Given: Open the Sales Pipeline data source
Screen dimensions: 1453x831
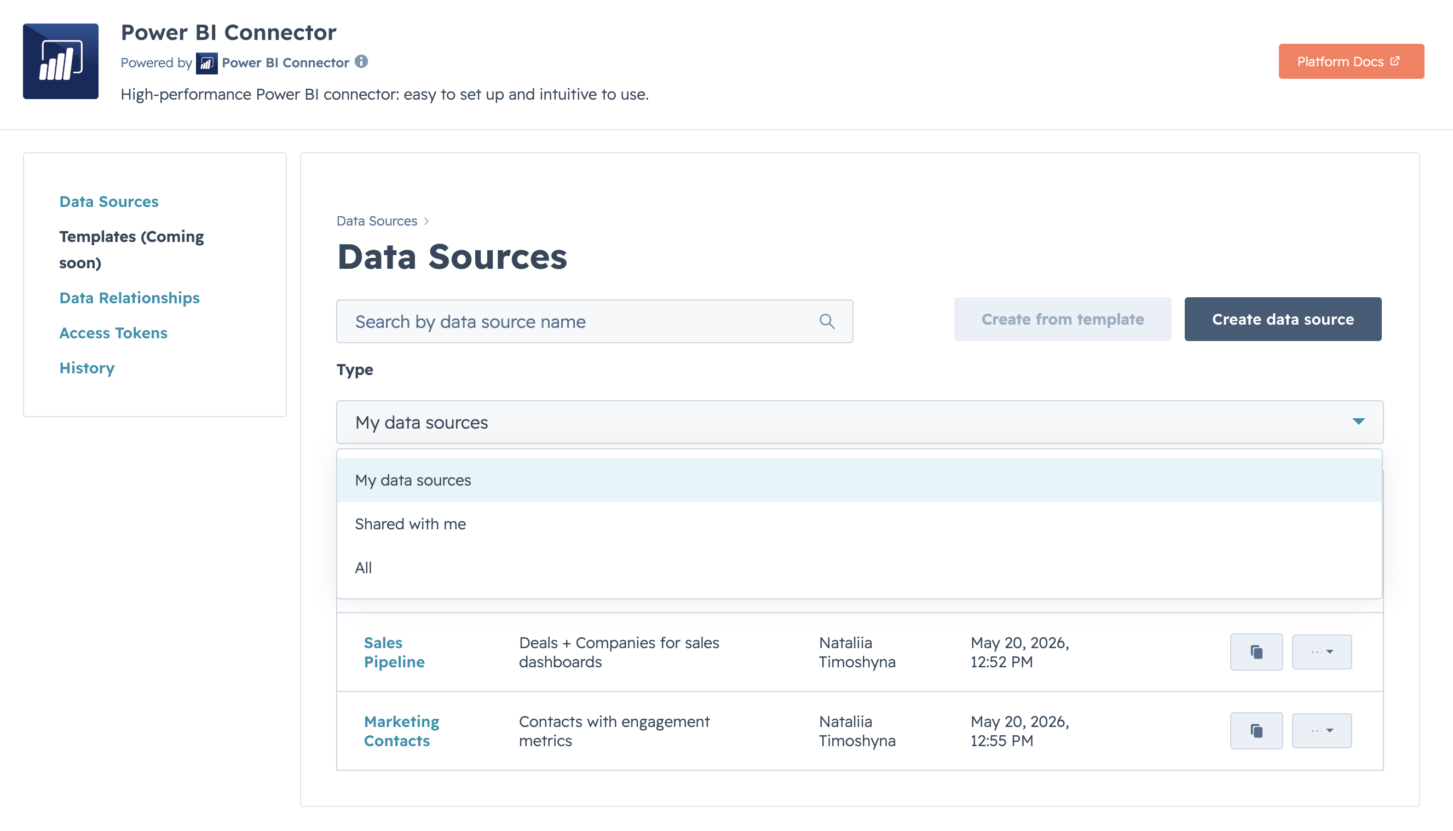Looking at the screenshot, I should point(394,652).
